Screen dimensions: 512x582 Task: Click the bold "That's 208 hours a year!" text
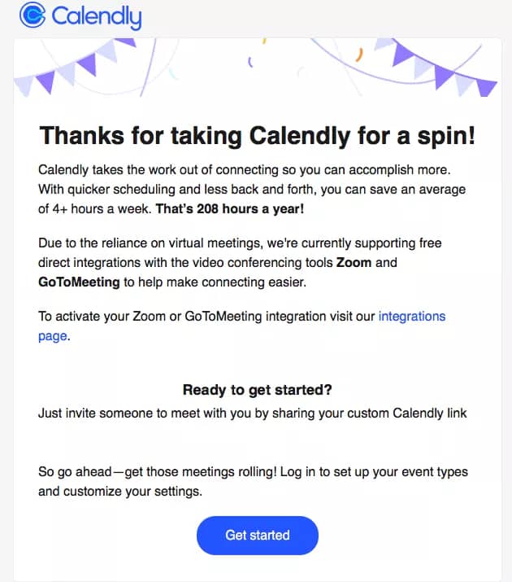[230, 209]
